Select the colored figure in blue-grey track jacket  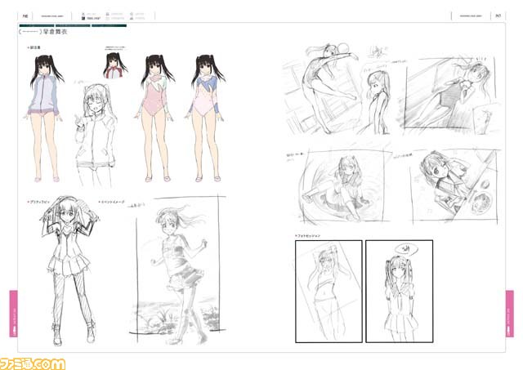point(45,118)
